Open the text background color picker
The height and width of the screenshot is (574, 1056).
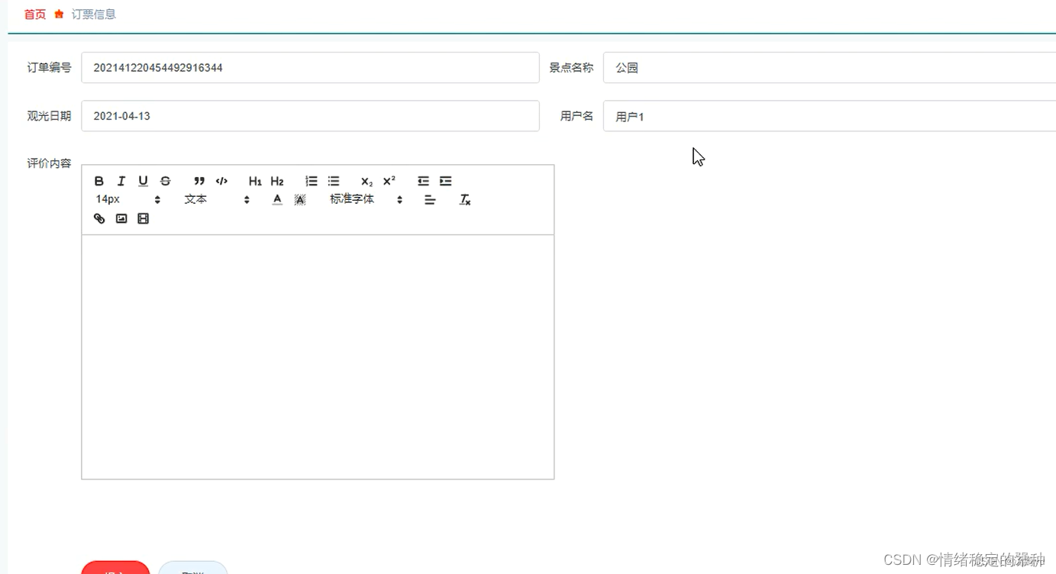tap(300, 199)
